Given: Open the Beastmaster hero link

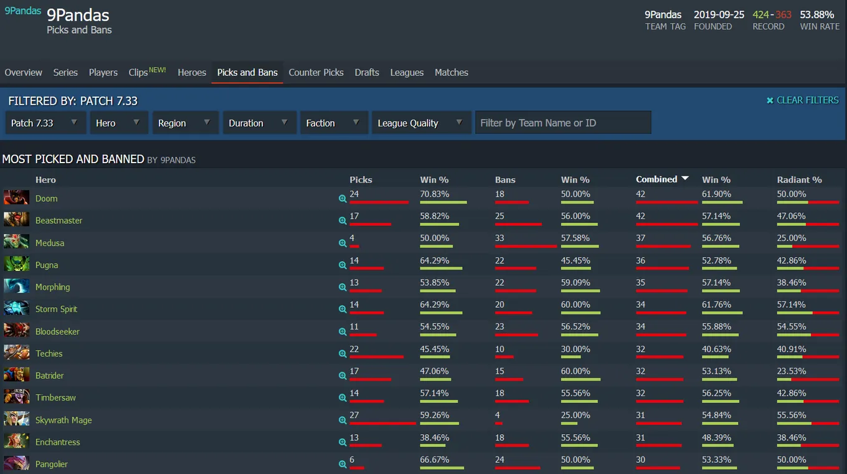Looking at the screenshot, I should (59, 220).
